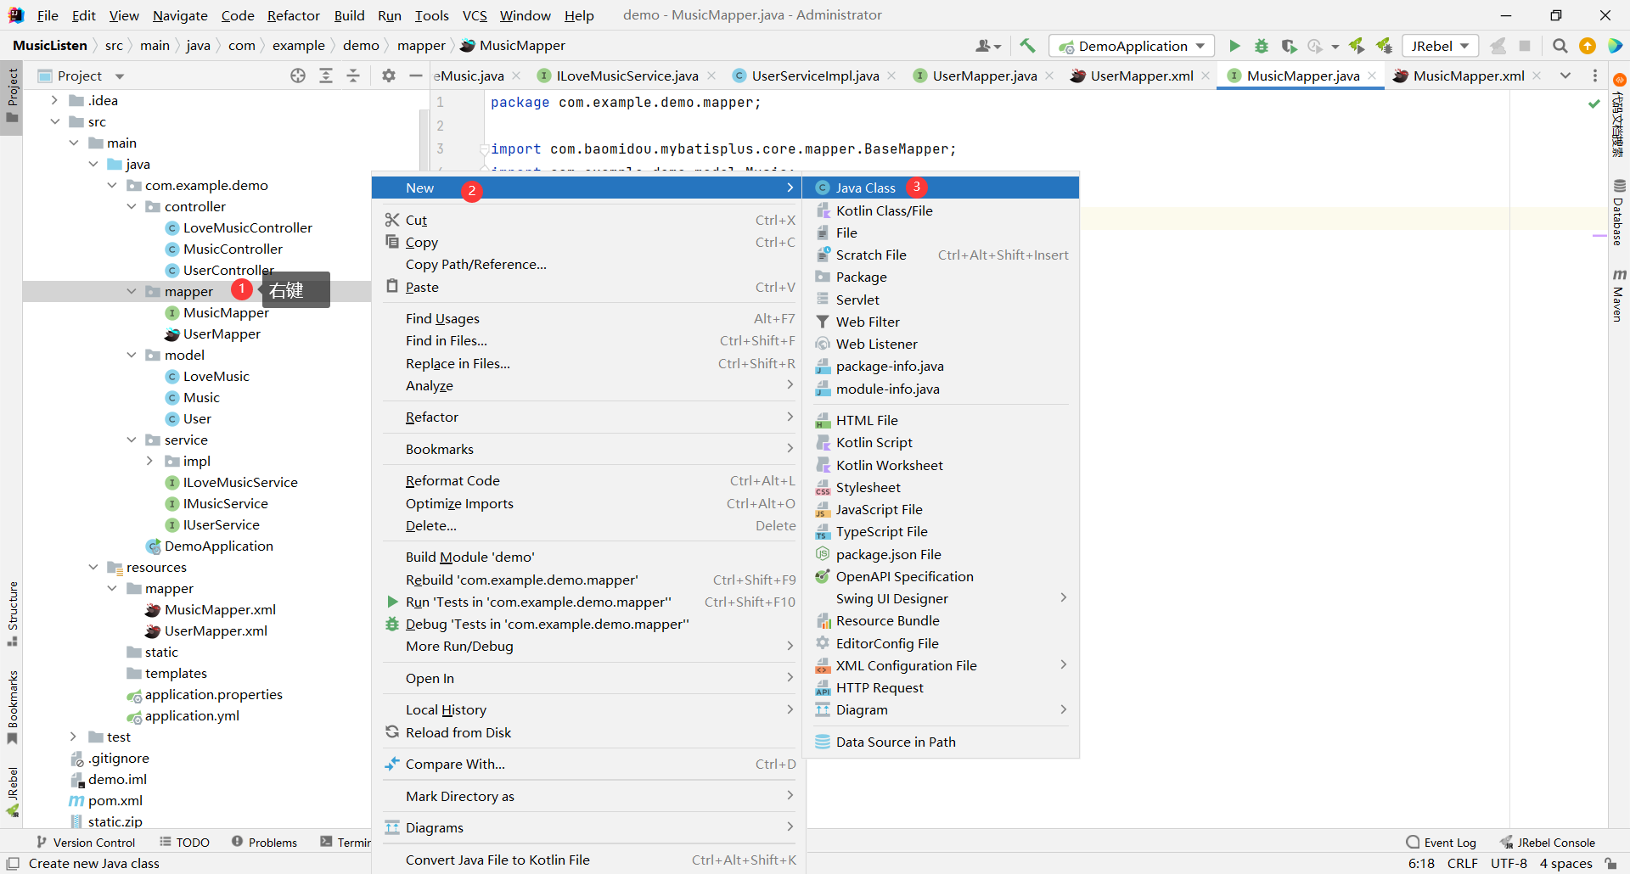Click the green inspection checkmark in editor
This screenshot has height=874, width=1630.
pyautogui.click(x=1594, y=104)
